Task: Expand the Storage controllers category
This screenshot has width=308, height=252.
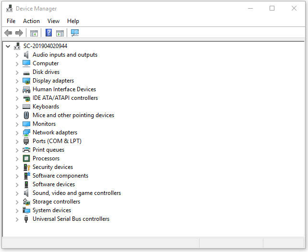Action: (x=17, y=202)
